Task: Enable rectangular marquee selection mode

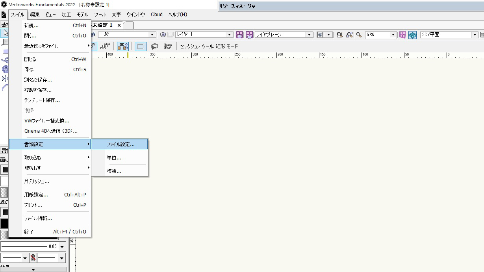Action: pos(140,46)
